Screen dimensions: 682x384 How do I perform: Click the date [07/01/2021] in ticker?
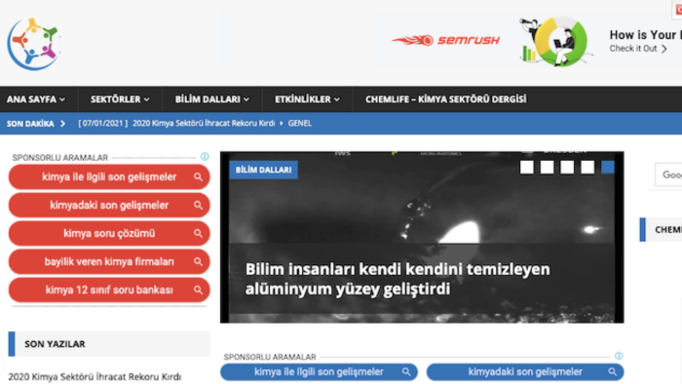pos(103,124)
